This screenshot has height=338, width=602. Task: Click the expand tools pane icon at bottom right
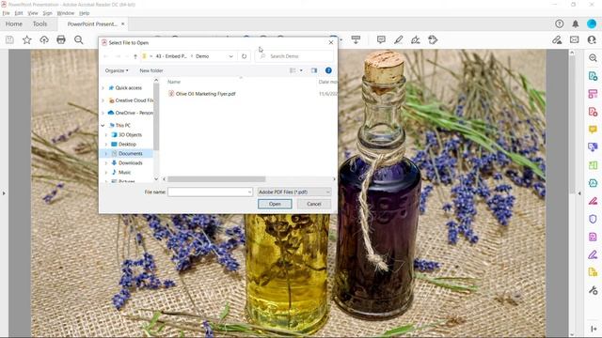593,329
